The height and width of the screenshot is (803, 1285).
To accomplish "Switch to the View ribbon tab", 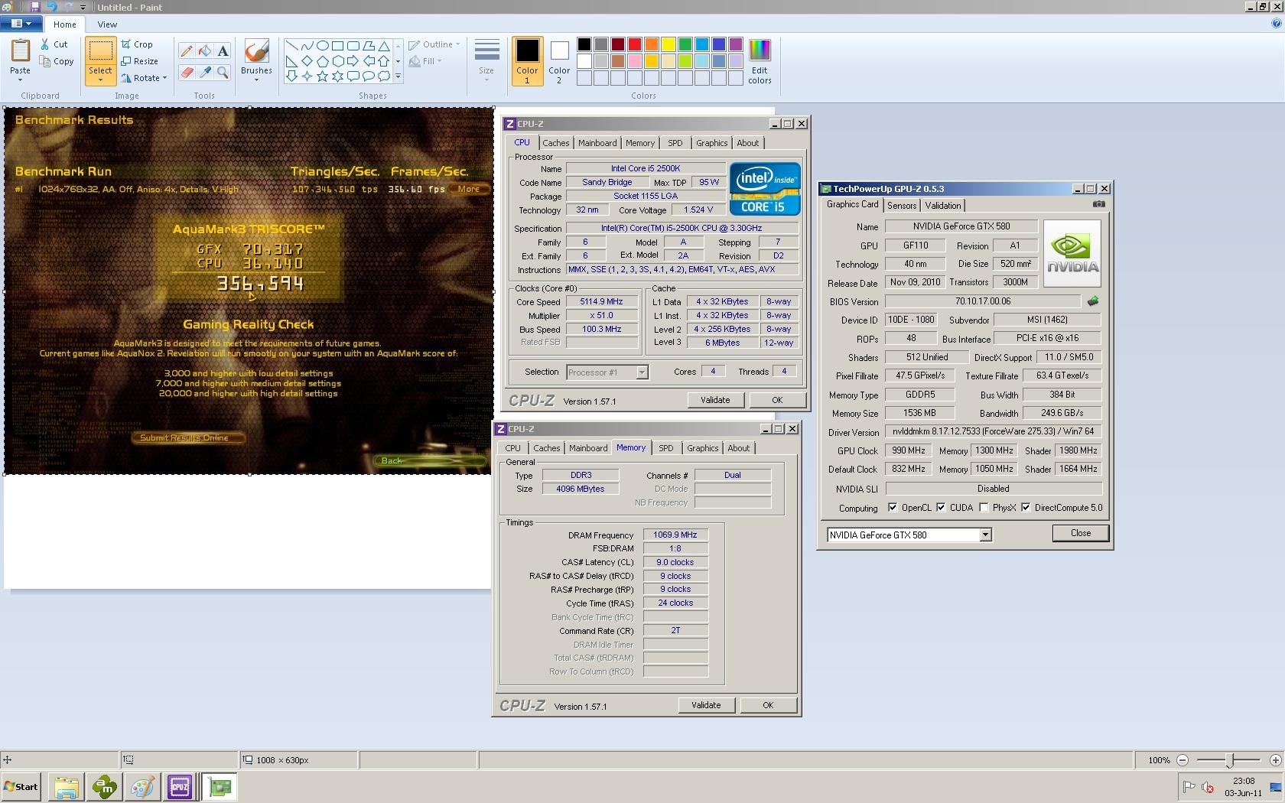I will click(107, 24).
